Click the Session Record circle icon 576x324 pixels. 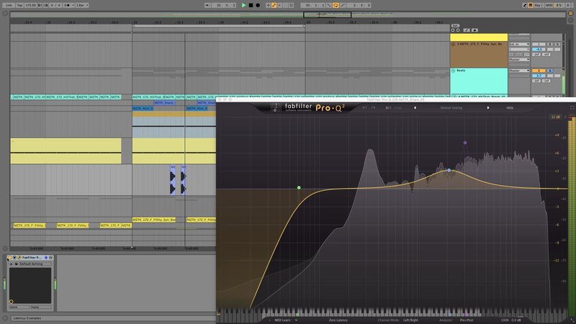click(291, 5)
